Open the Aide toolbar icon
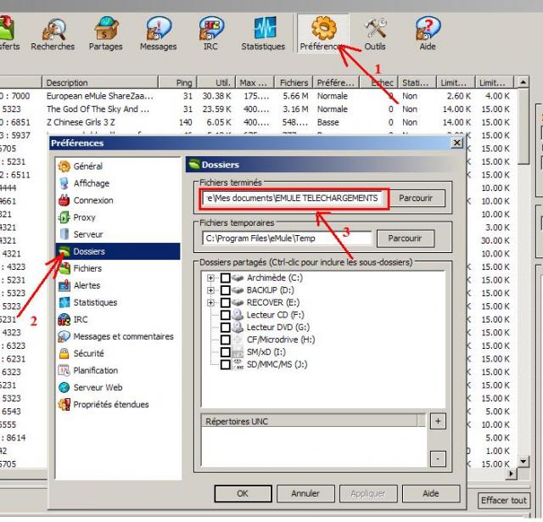Screen dimensions: 543x522 (428, 34)
